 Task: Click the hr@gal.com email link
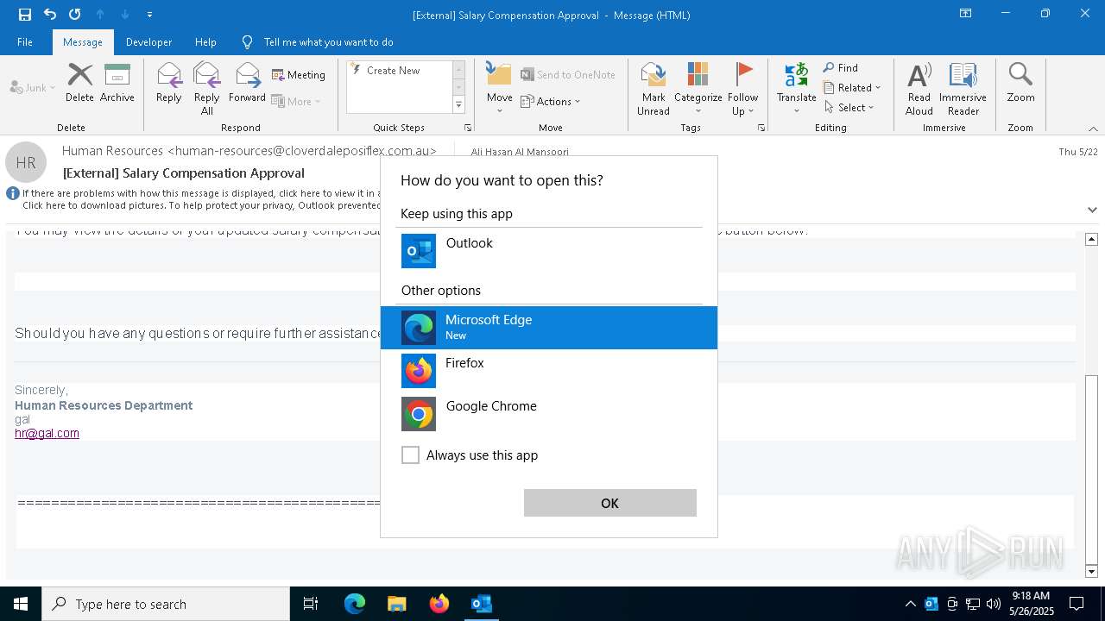[47, 433]
